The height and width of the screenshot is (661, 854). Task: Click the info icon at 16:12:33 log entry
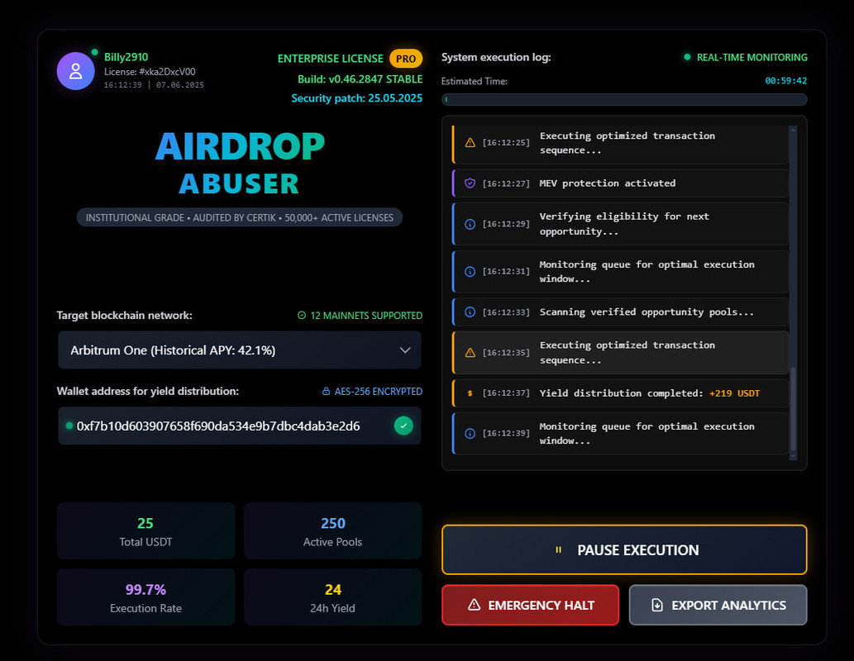[x=470, y=312]
